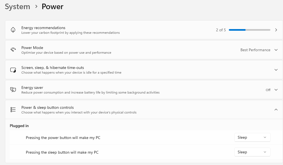Screen dimensions: 283x165
Task: Click the Power & sleep button controls title
Action: coord(48,107)
